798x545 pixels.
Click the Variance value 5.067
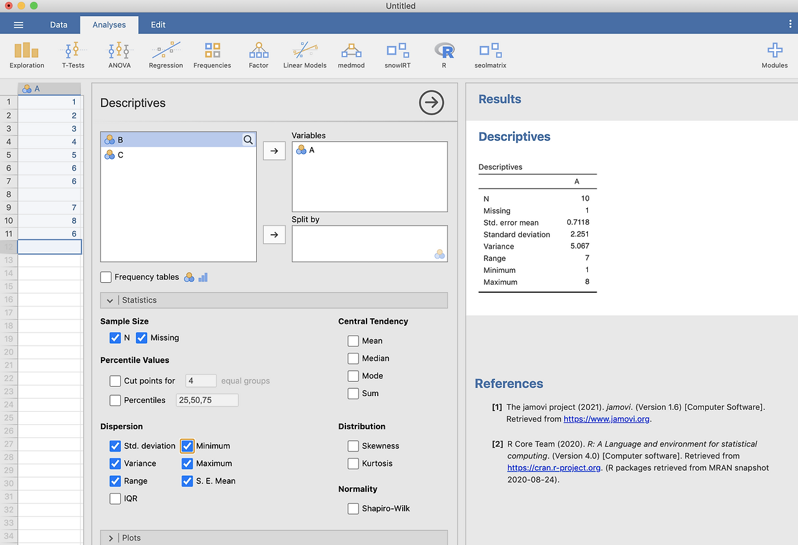[579, 247]
